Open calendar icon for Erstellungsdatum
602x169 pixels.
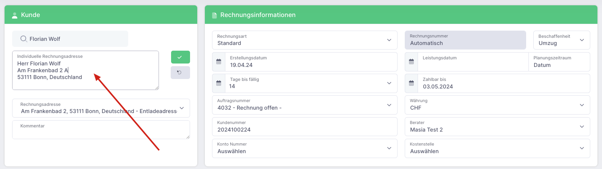tap(219, 62)
